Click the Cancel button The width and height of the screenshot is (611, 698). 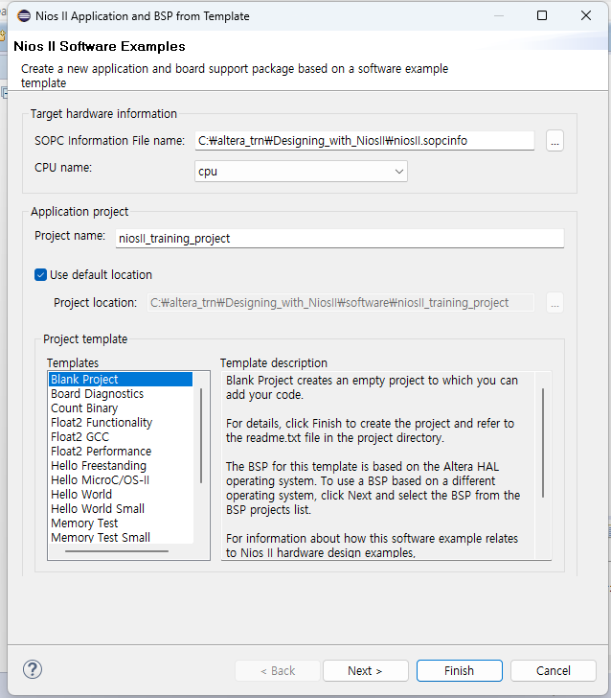[x=554, y=671]
